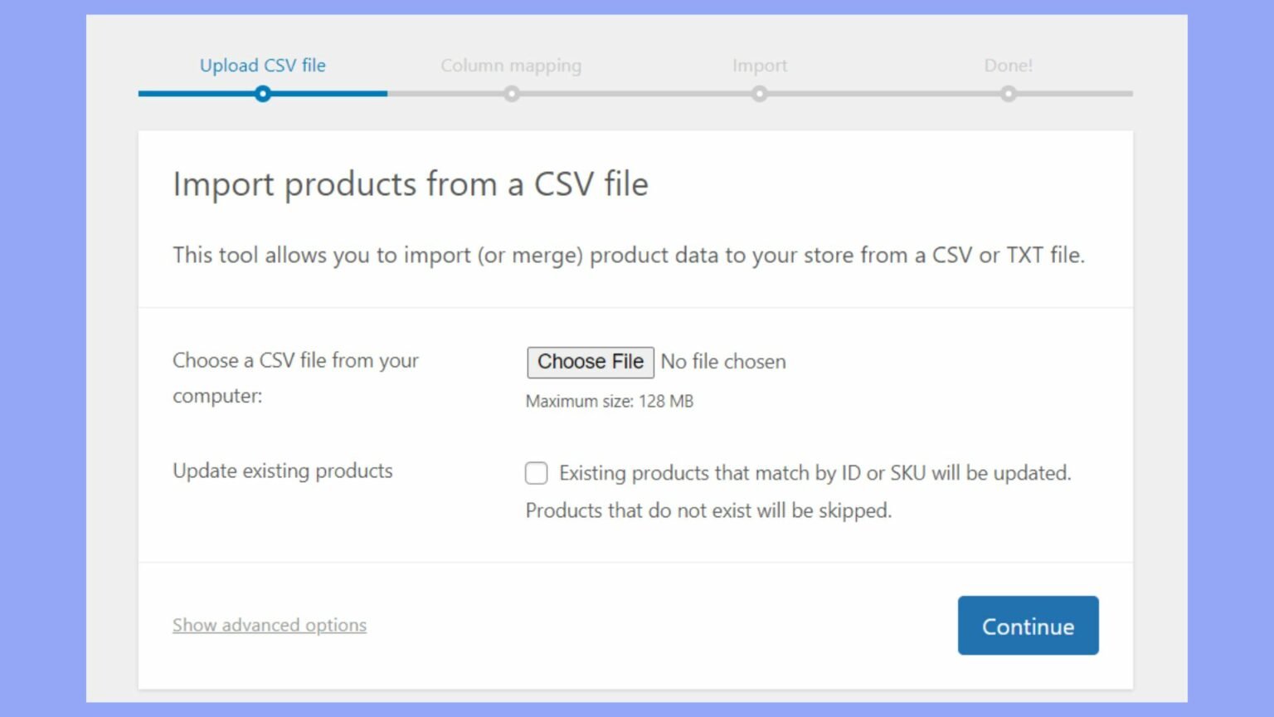Click the "Import products from a CSV file" heading
1274x717 pixels.
(410, 184)
